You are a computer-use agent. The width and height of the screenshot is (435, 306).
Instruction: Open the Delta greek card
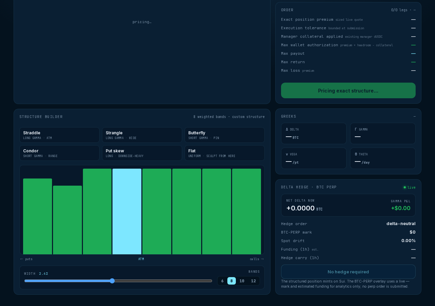click(314, 133)
